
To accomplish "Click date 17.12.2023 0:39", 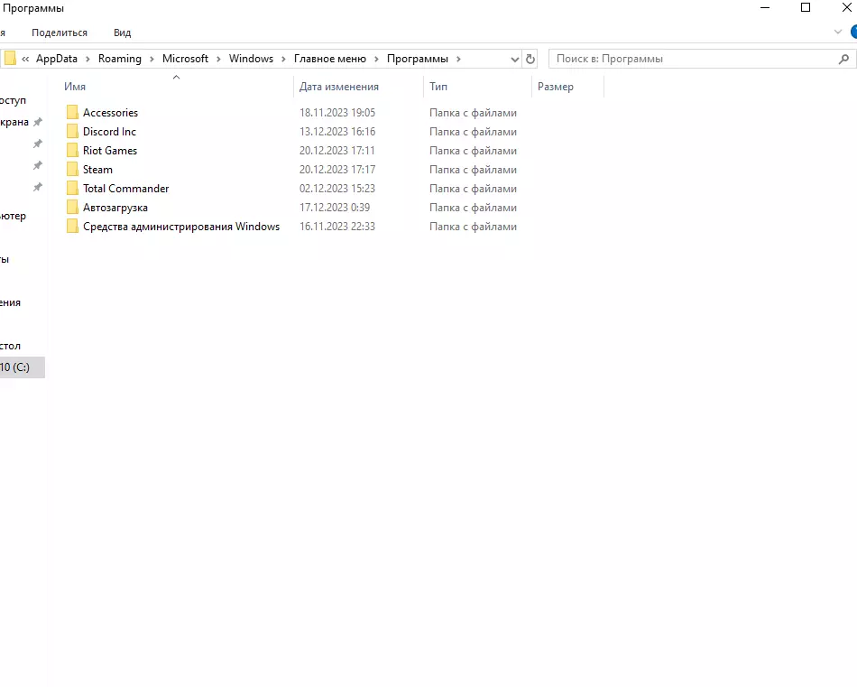I will 335,208.
